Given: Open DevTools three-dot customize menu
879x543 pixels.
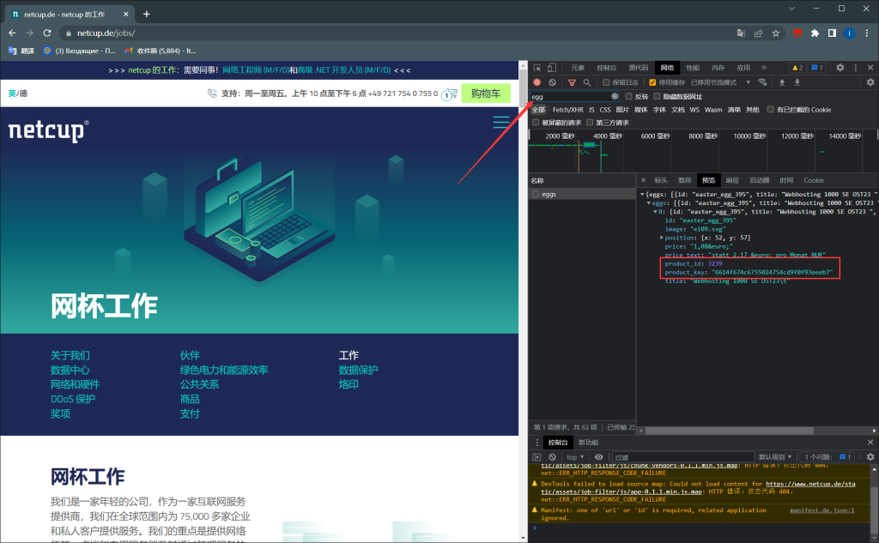Looking at the screenshot, I should click(856, 68).
